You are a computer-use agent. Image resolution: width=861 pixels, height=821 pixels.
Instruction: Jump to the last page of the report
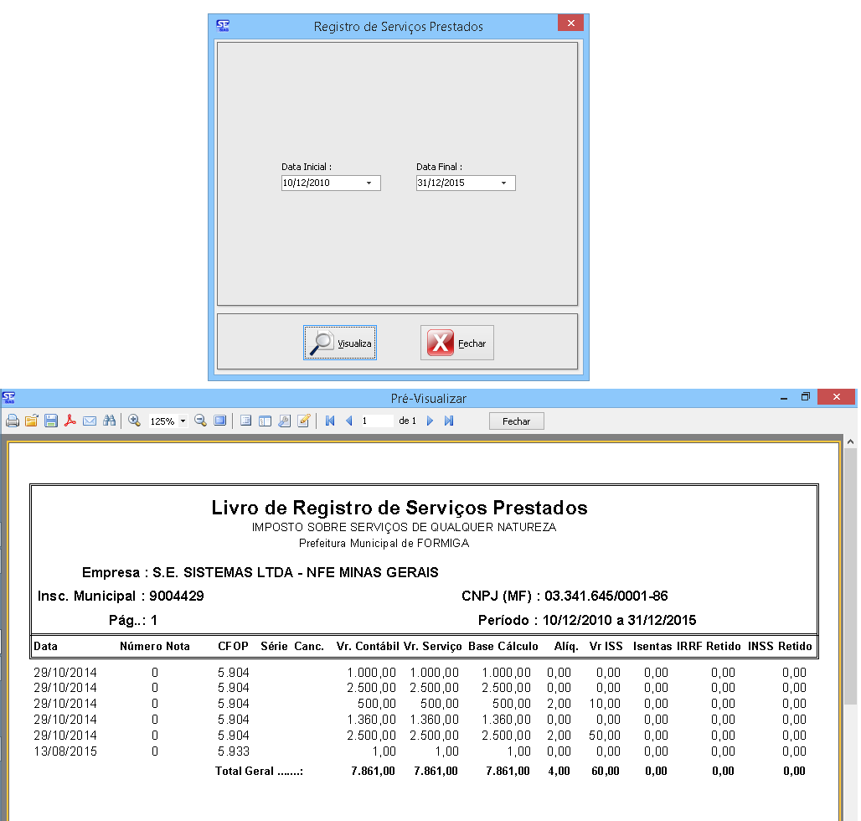pyautogui.click(x=449, y=421)
